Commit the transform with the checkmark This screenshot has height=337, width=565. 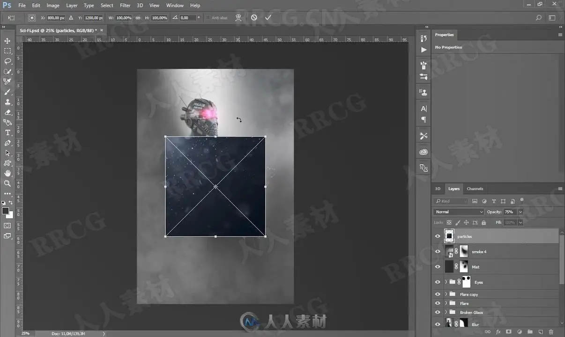pos(268,17)
